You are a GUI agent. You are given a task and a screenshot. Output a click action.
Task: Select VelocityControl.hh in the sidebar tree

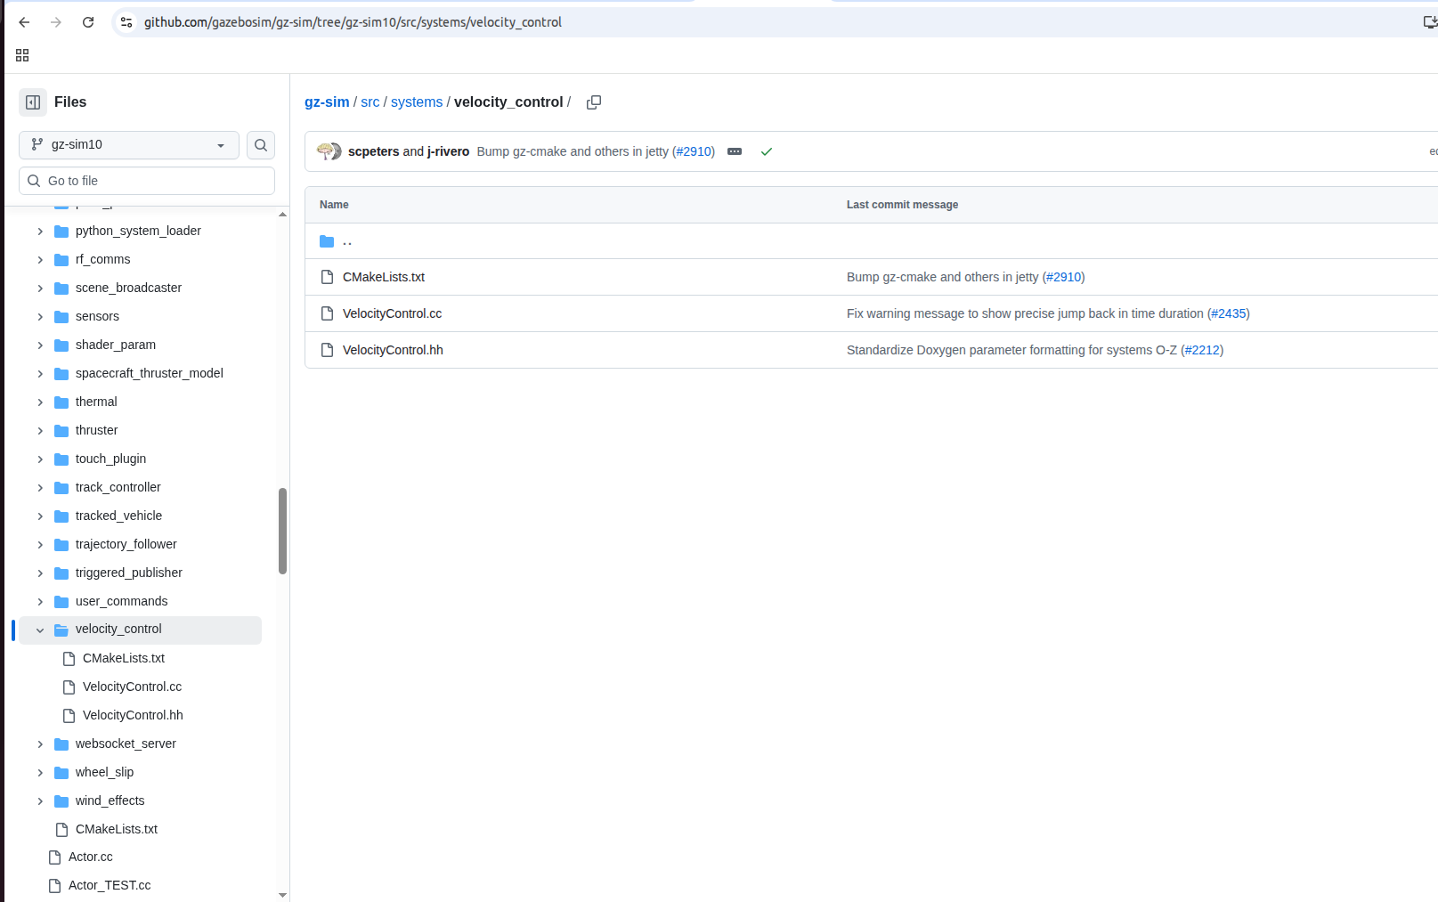point(133,715)
